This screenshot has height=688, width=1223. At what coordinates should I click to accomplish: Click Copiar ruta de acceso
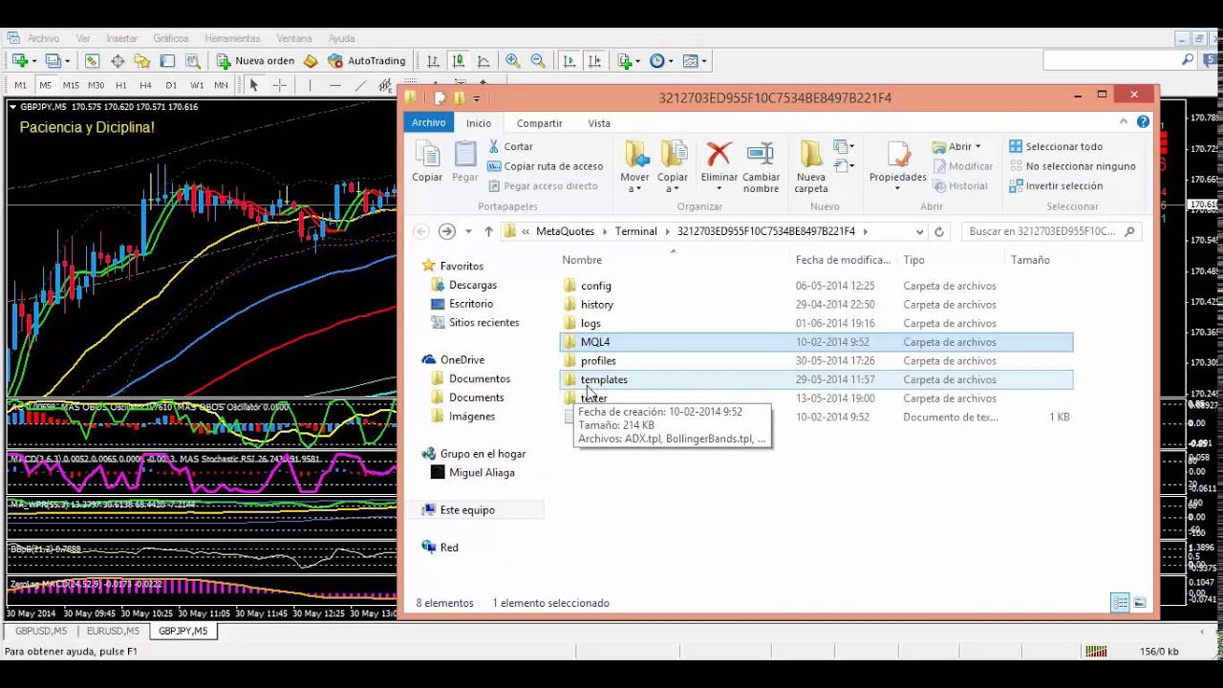tap(545, 166)
